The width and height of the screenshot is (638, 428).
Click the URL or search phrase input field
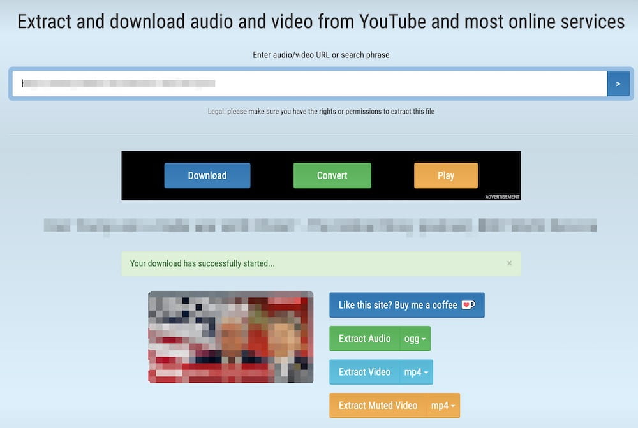(x=309, y=84)
